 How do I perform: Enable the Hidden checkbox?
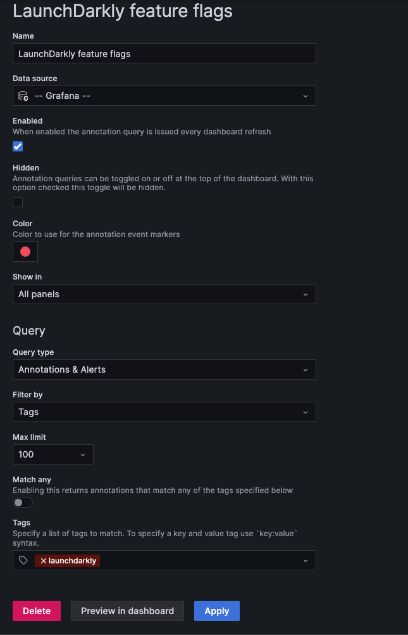[18, 202]
